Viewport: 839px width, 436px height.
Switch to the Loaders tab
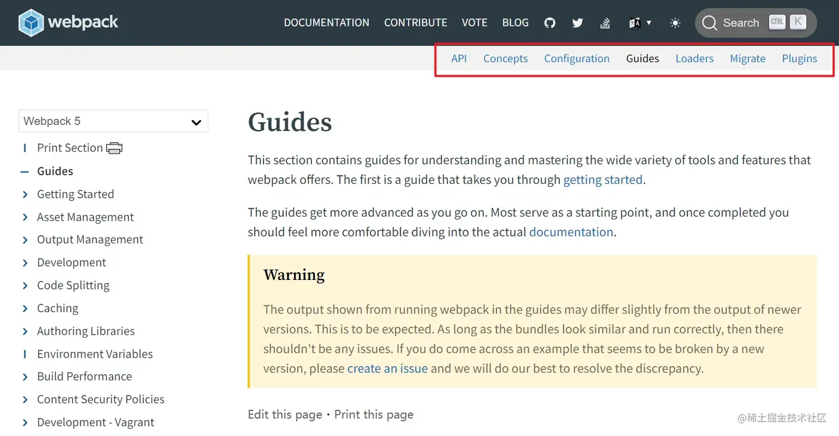click(694, 58)
